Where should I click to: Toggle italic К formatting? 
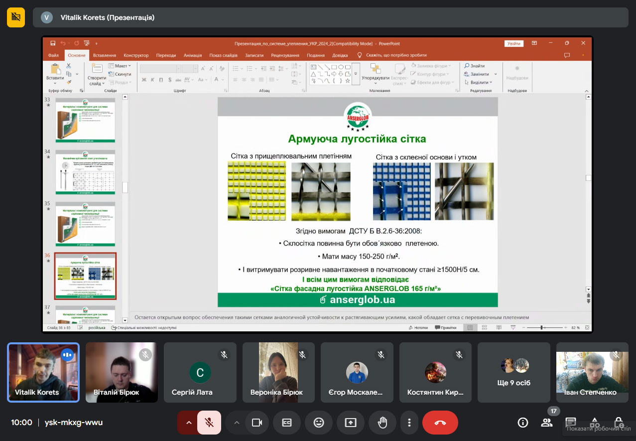(x=152, y=80)
